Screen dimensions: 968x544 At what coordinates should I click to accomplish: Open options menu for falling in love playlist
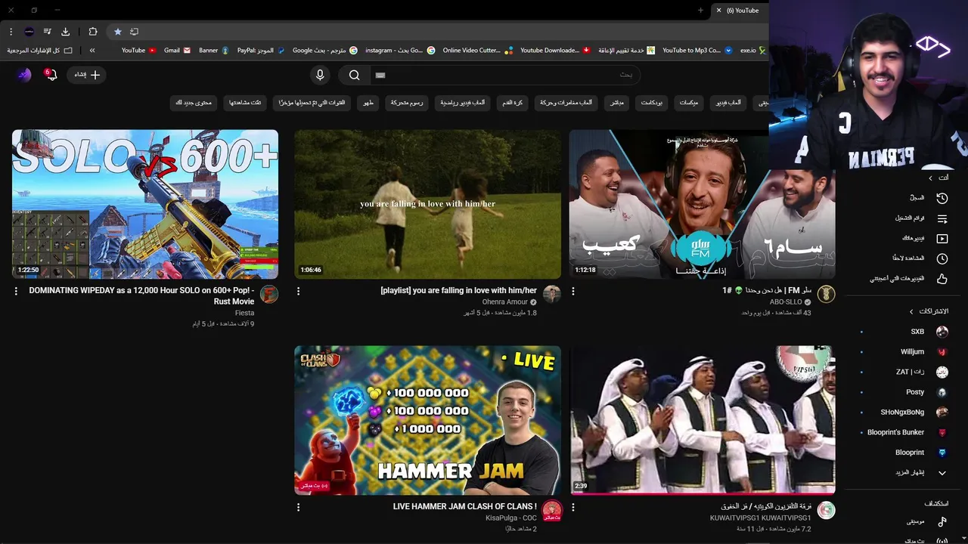(x=298, y=291)
